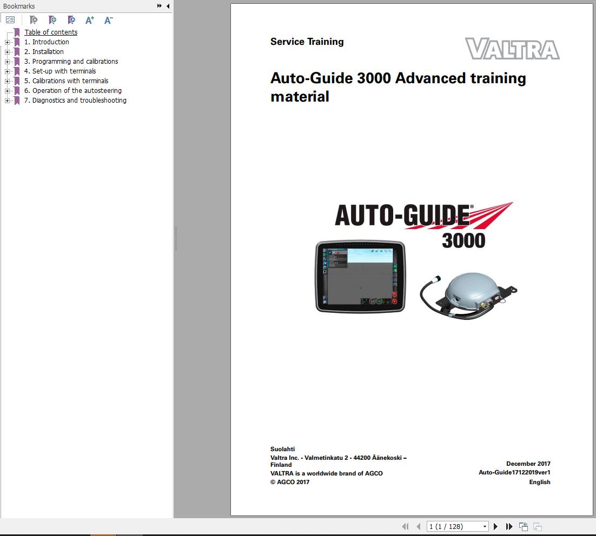Image resolution: width=596 pixels, height=536 pixels.
Task: Expand 3. Programming and calibrations bookmark
Action: pos(7,62)
